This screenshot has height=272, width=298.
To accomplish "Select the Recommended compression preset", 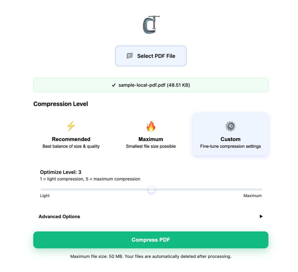I will [71, 134].
